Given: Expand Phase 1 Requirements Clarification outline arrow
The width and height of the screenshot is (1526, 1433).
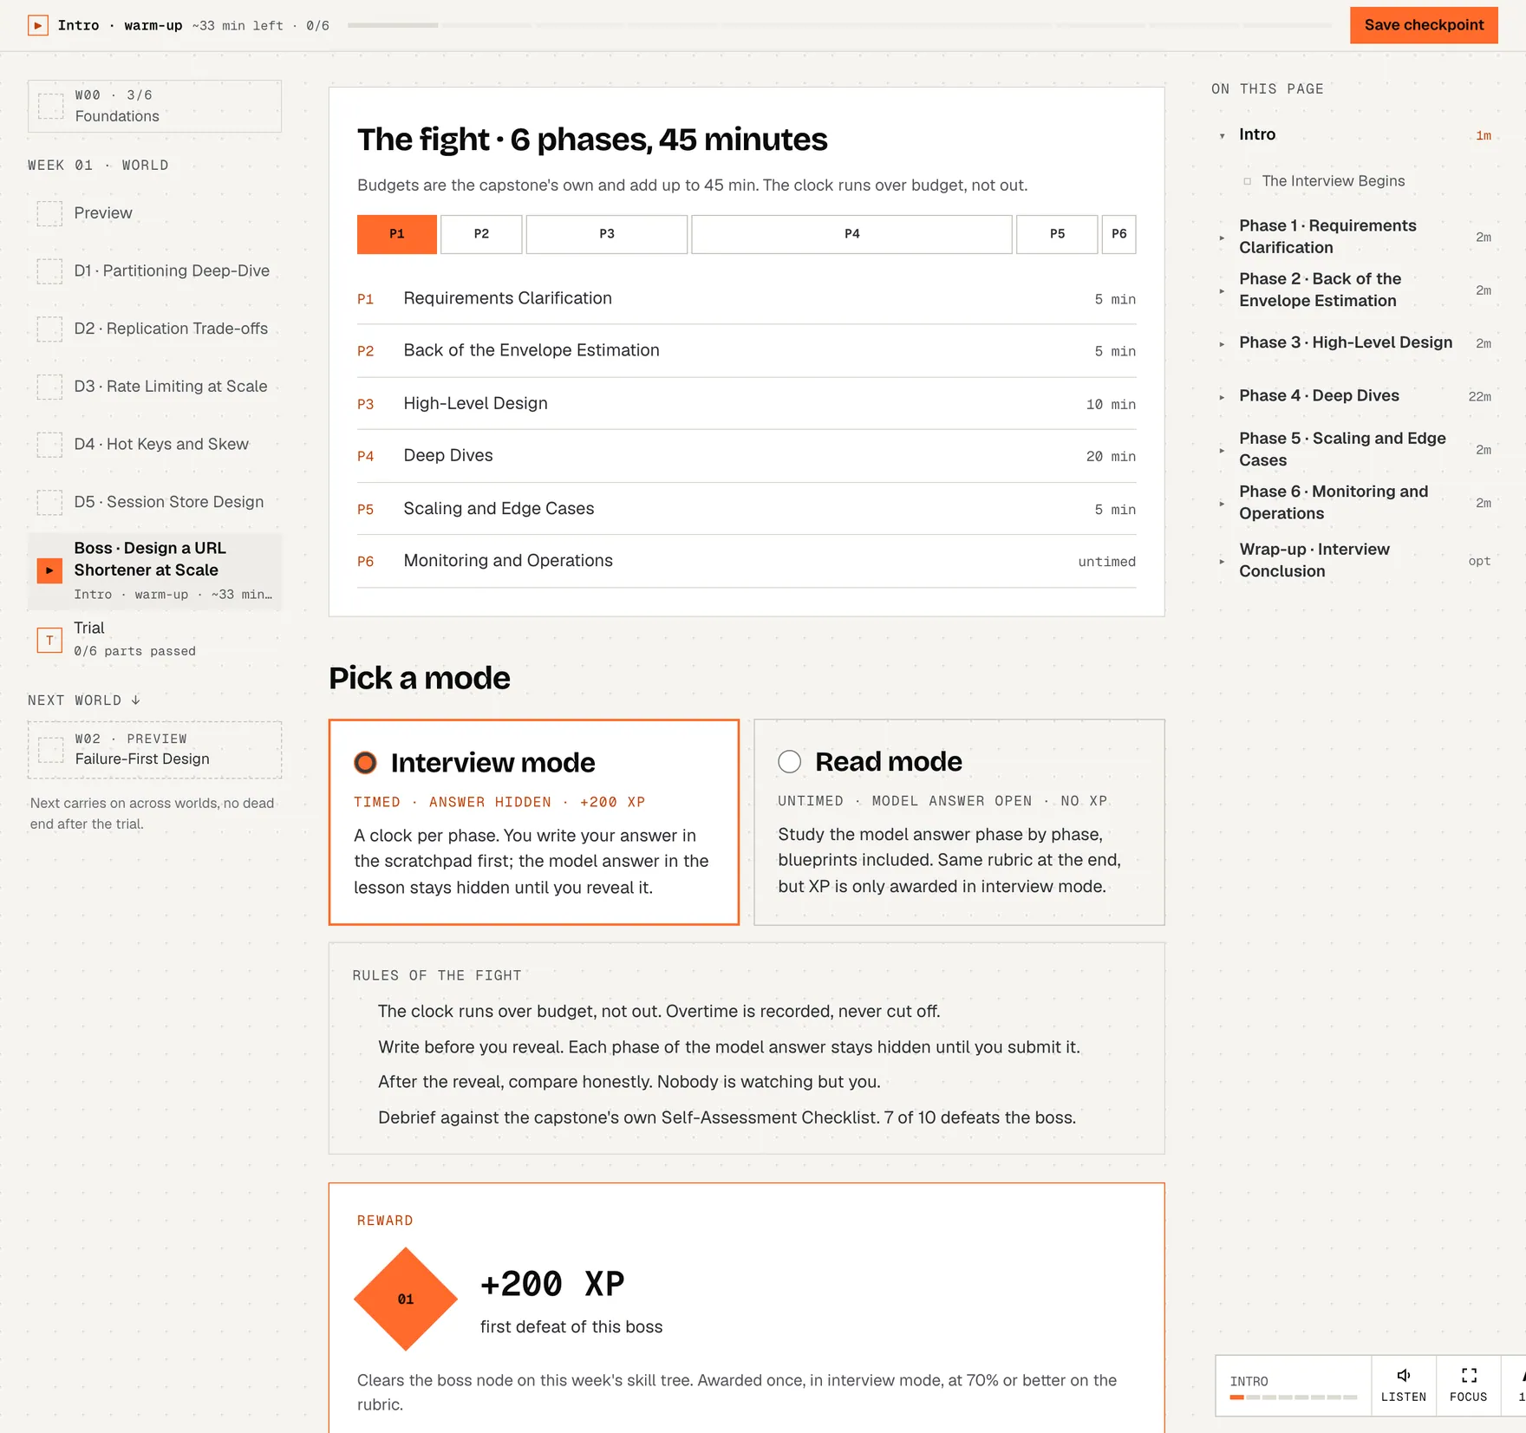Looking at the screenshot, I should click(x=1222, y=238).
